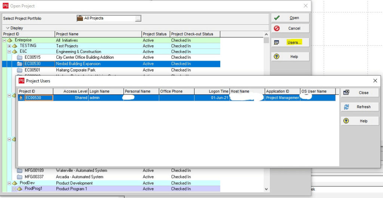Select the EC00501 Haitang Corporate Park project
This screenshot has width=383, height=198.
tap(111, 70)
